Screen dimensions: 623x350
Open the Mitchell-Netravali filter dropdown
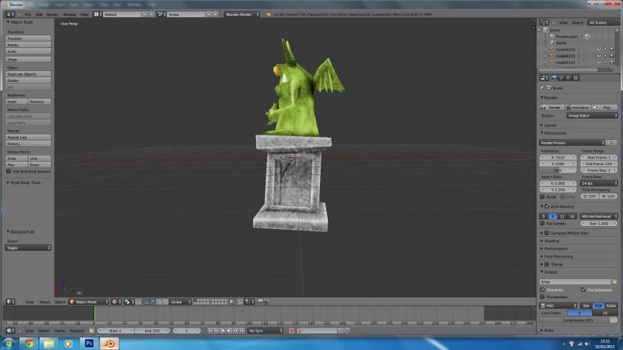pyautogui.click(x=599, y=216)
